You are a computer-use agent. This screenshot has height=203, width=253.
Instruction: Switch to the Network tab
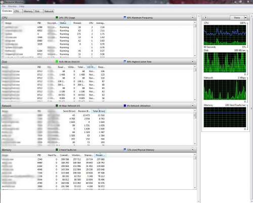[49, 11]
